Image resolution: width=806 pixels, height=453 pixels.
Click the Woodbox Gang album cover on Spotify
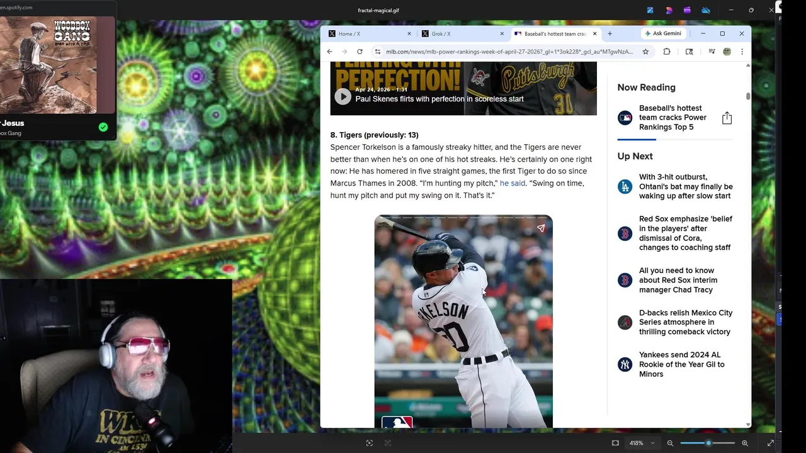[x=57, y=65]
